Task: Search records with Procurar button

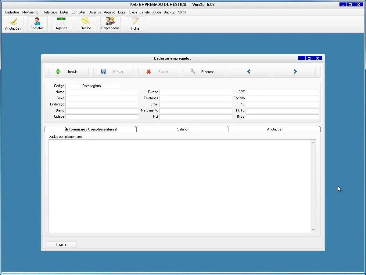Action: [x=204, y=72]
